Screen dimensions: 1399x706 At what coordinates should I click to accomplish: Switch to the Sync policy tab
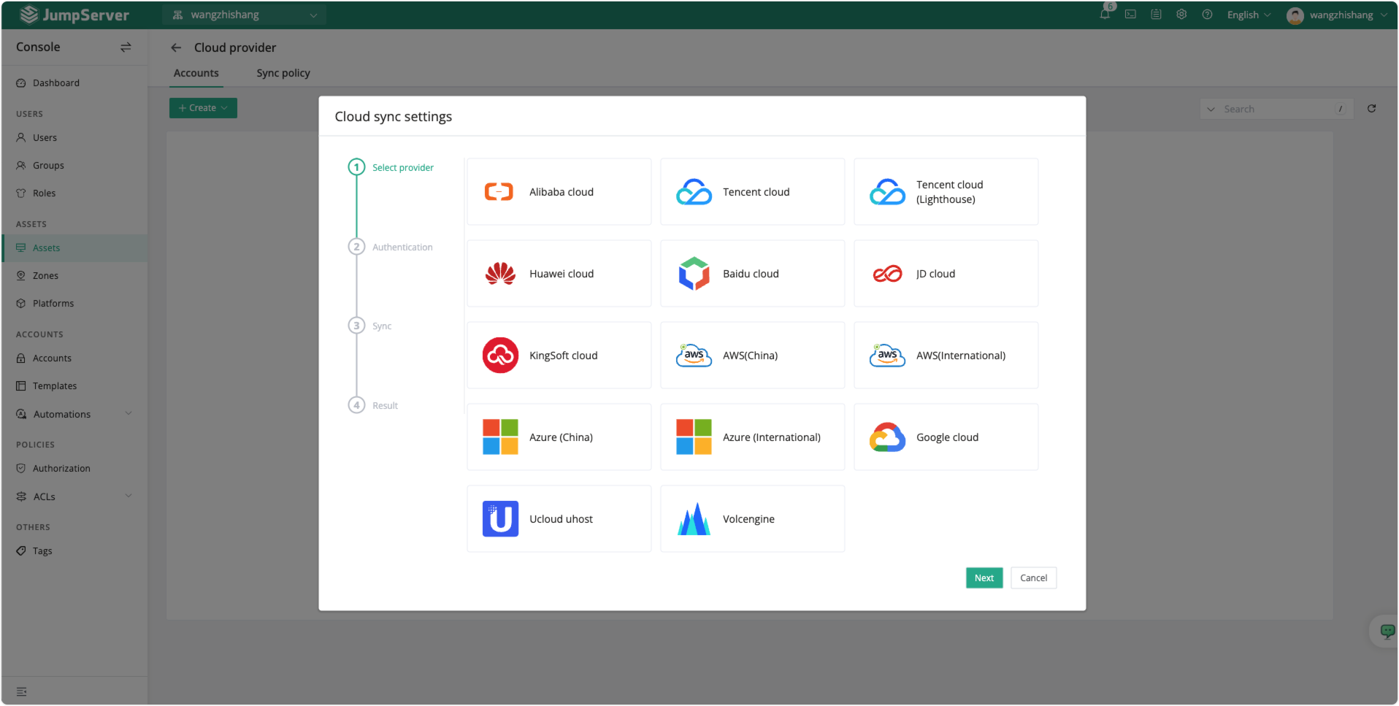tap(283, 73)
